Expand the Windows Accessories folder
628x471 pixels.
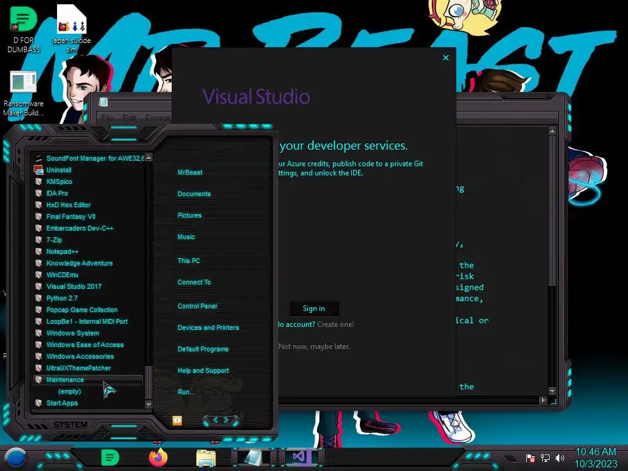(x=88, y=356)
